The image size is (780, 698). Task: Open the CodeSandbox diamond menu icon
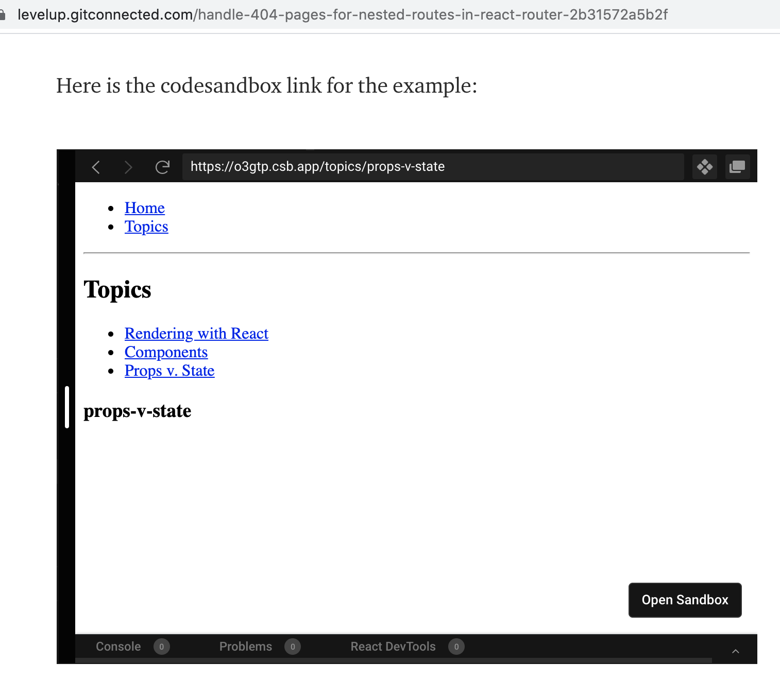tap(705, 167)
